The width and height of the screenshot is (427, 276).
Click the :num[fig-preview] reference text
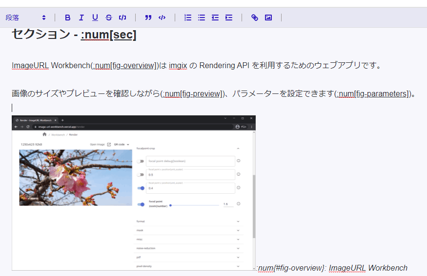192,94
